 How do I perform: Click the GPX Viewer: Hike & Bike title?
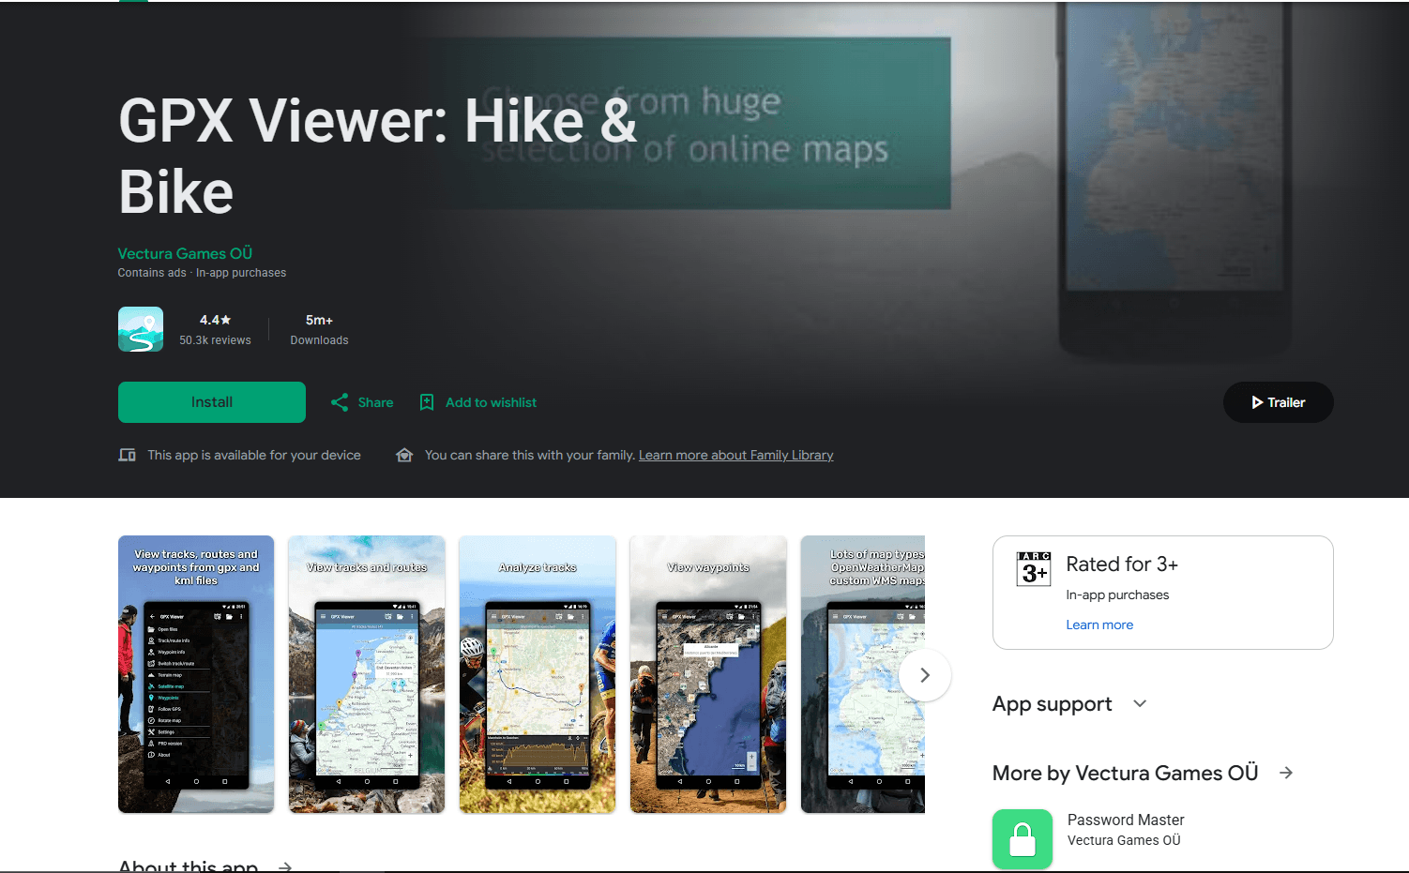pyautogui.click(x=377, y=157)
